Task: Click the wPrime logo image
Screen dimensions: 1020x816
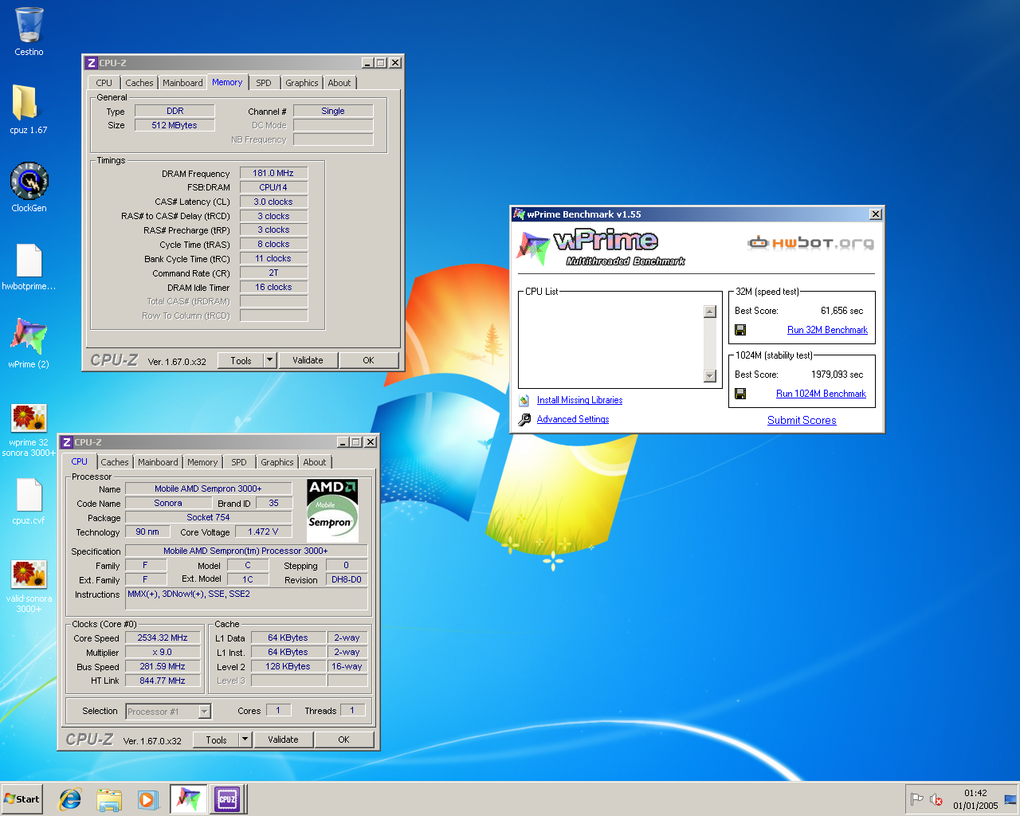Action: pyautogui.click(x=600, y=248)
